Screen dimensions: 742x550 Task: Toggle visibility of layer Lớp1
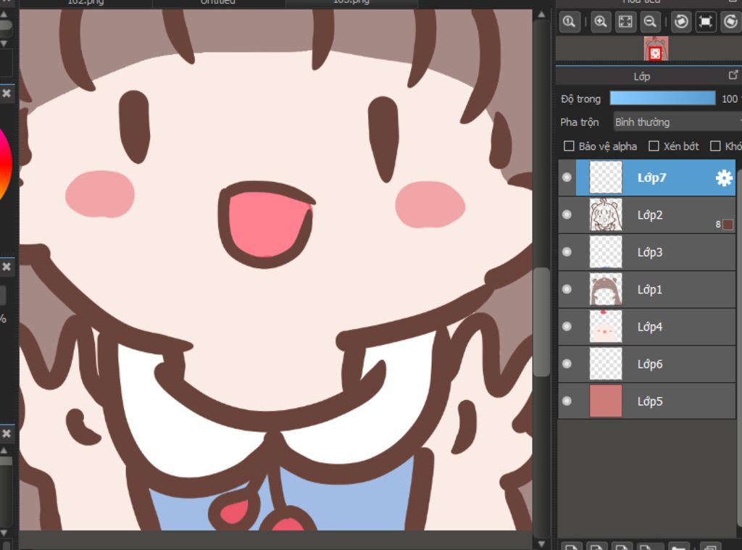[567, 289]
